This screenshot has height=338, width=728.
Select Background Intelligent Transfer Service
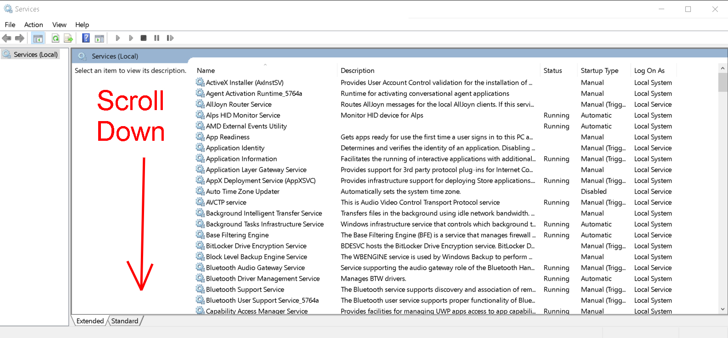(x=264, y=213)
